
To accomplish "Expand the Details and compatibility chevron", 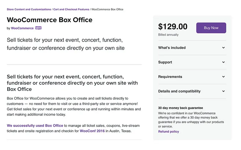I will [224, 91].
